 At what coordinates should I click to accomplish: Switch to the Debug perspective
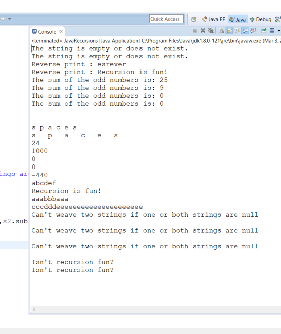261,19
